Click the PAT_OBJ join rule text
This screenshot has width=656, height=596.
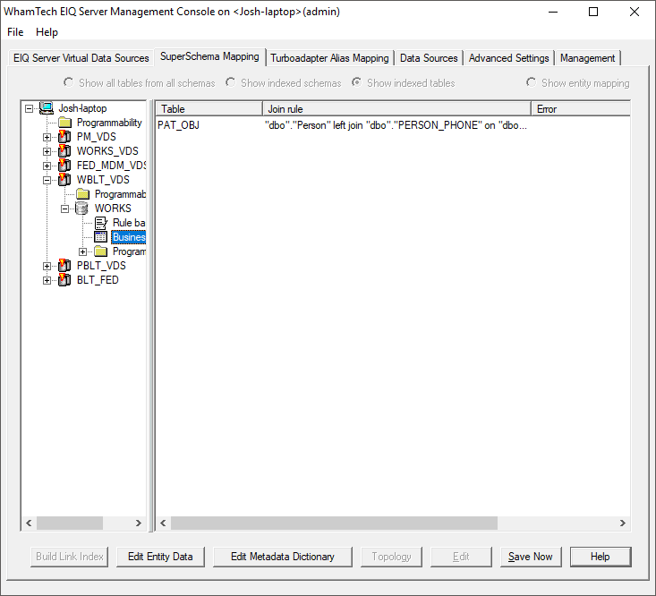click(x=396, y=125)
